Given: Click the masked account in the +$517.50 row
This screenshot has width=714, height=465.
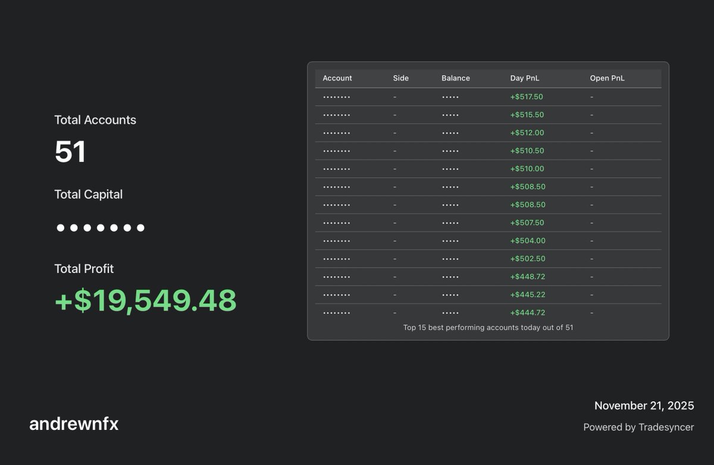Looking at the screenshot, I should click(x=336, y=97).
